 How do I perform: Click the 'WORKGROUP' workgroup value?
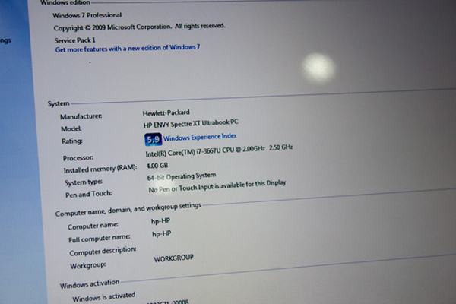(173, 258)
